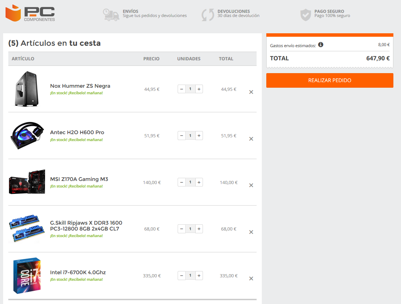This screenshot has height=304, width=401.
Task: Click the "30 días de devolución" text
Action: click(x=238, y=16)
